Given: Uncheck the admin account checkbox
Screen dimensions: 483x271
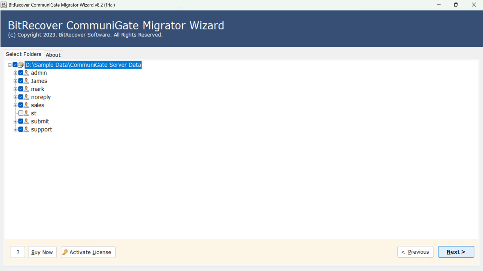Looking at the screenshot, I should pos(21,73).
